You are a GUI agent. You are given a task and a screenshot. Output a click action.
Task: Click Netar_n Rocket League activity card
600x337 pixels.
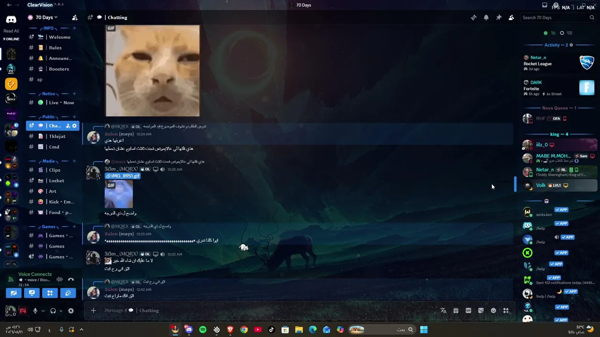559,64
